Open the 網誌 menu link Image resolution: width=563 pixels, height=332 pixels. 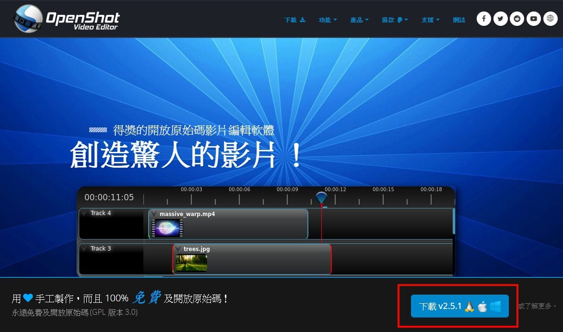pyautogui.click(x=459, y=20)
